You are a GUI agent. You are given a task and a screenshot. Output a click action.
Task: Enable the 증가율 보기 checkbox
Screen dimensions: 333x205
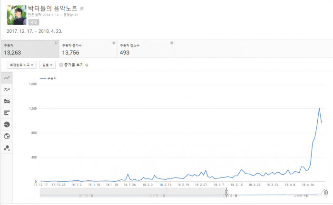point(61,65)
